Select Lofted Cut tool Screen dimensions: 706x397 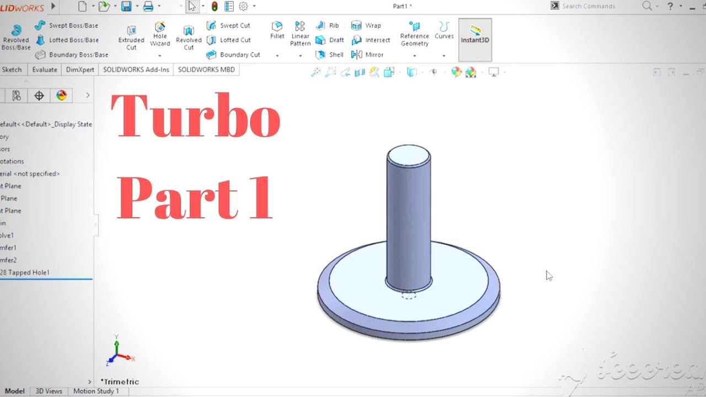pyautogui.click(x=228, y=40)
